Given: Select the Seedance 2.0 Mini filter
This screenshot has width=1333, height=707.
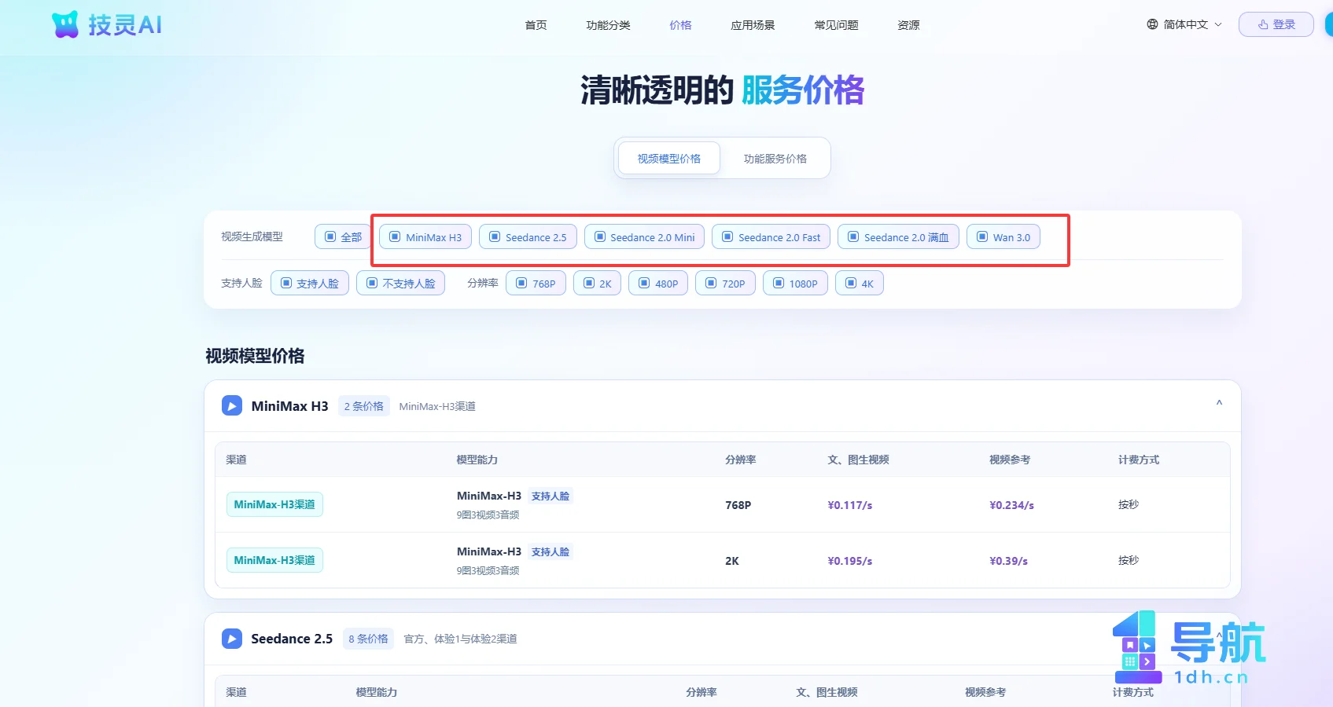Looking at the screenshot, I should click(x=645, y=236).
